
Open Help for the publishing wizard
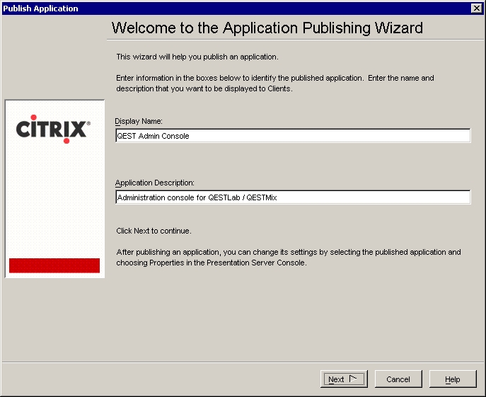(453, 379)
